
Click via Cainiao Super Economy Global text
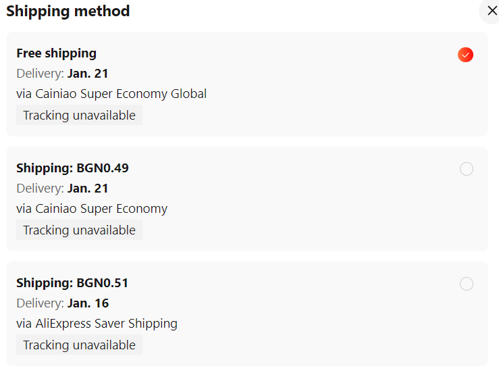click(111, 94)
